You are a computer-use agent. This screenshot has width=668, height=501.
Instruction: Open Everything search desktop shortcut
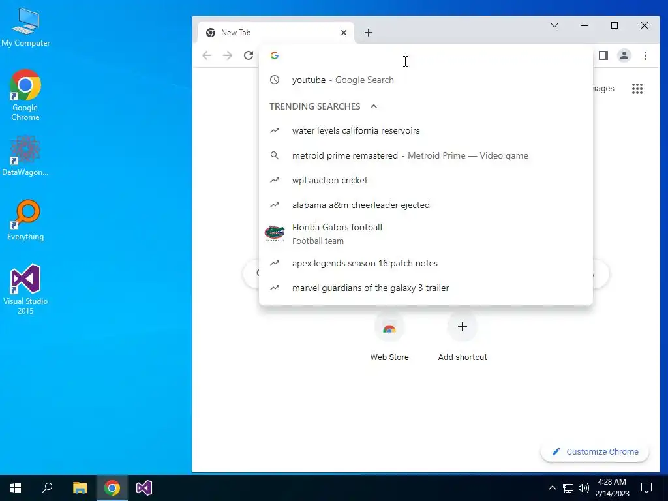tap(25, 220)
